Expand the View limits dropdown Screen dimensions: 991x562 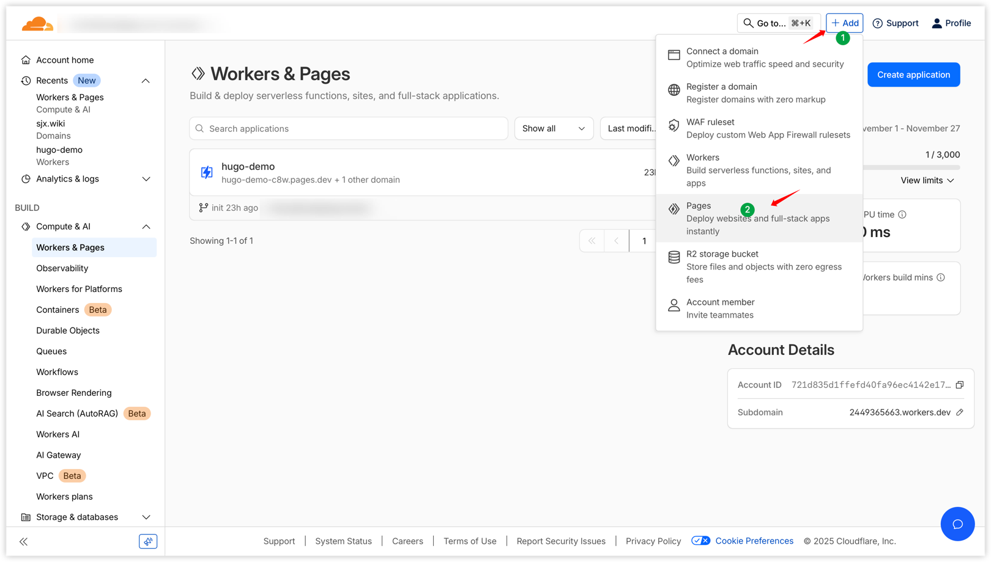coord(927,180)
